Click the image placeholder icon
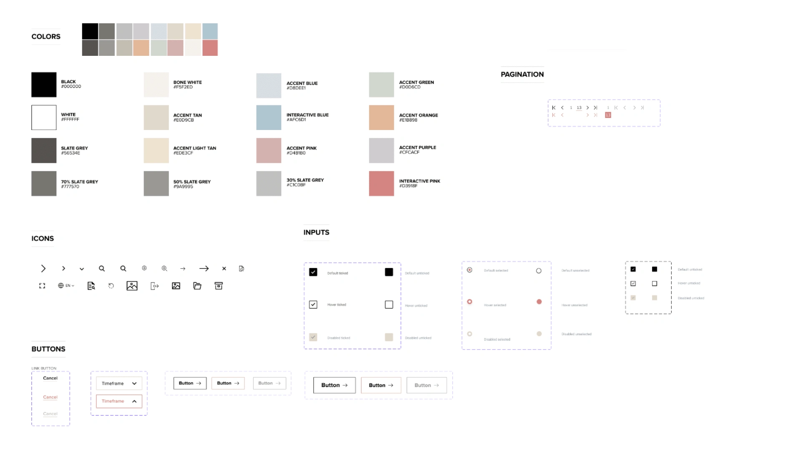801x450 pixels. point(131,285)
